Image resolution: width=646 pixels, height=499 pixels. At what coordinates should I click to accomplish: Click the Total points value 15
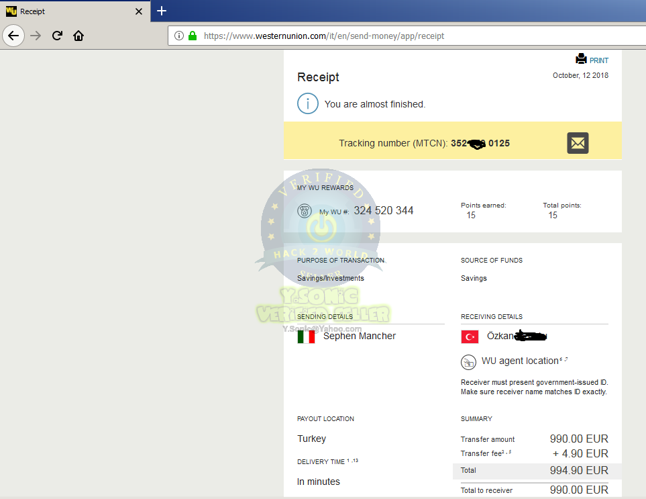[x=553, y=216]
